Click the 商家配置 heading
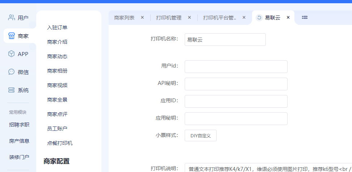This screenshot has width=352, height=172. [56, 161]
